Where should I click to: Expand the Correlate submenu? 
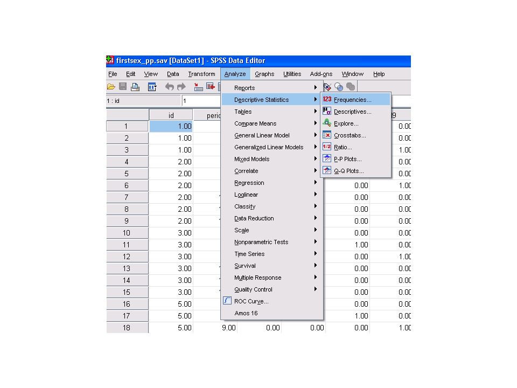(271, 171)
